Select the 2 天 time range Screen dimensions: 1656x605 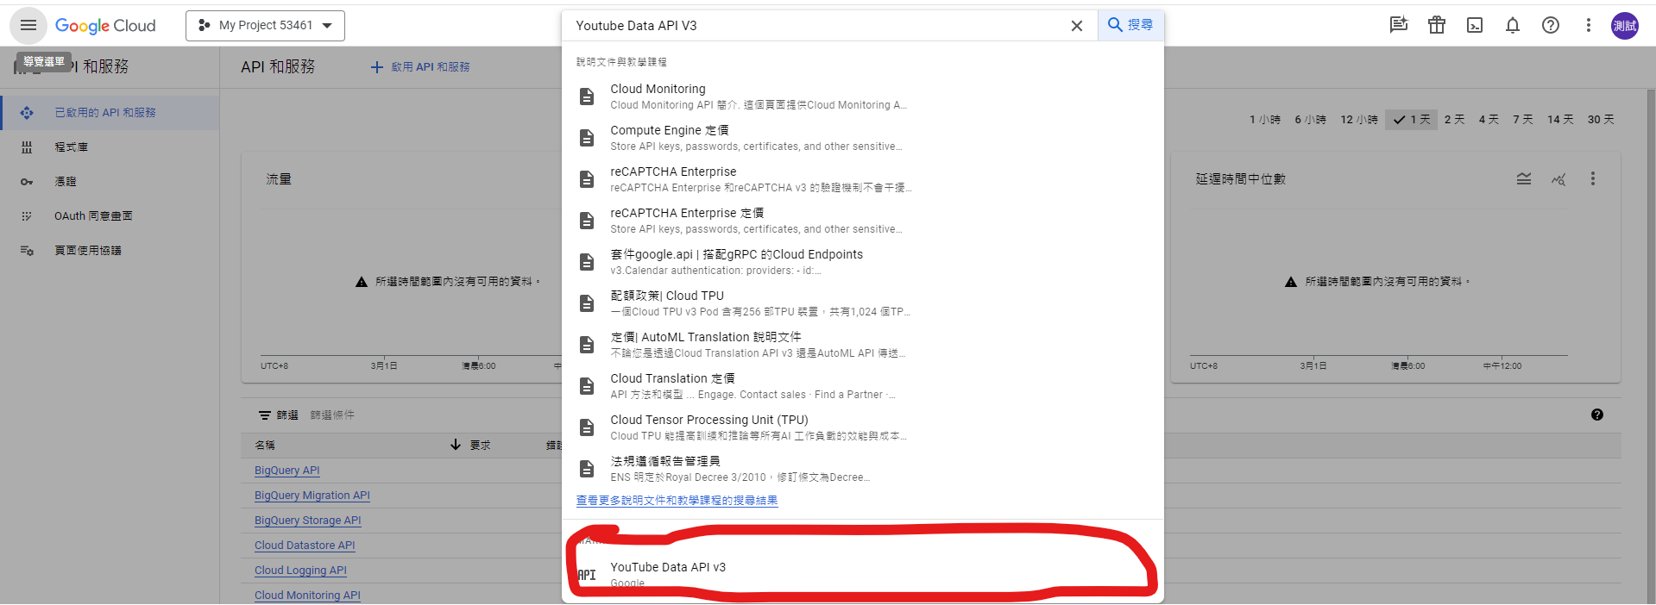point(1455,120)
